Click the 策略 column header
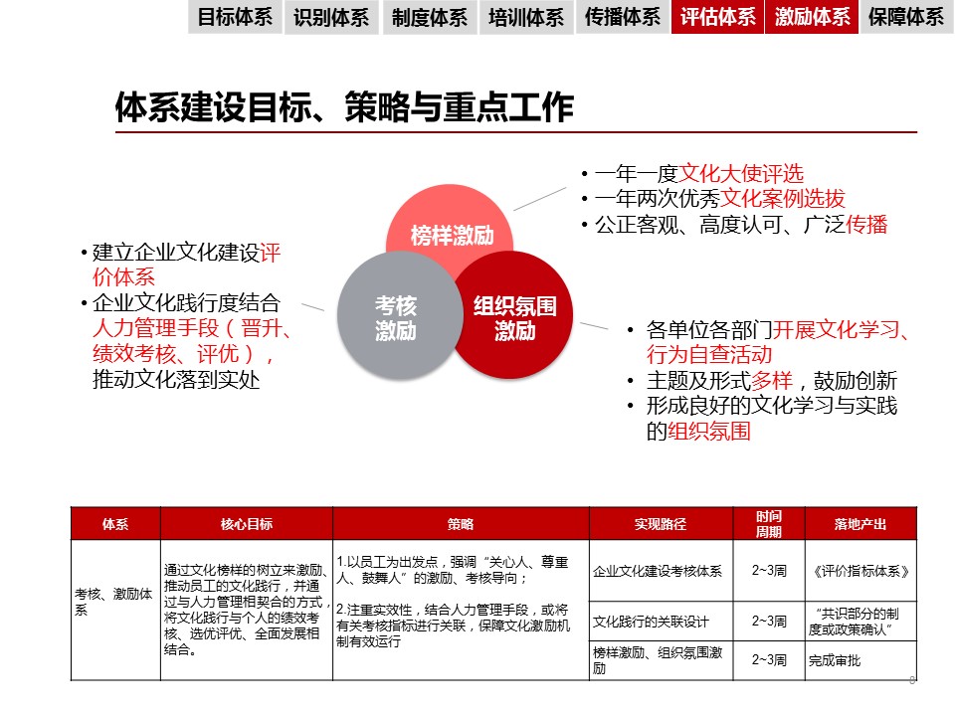This screenshot has height=716, width=955. coord(461,524)
